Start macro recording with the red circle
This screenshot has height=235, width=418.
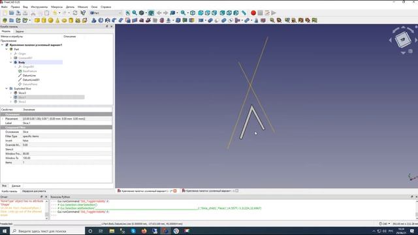click(253, 13)
